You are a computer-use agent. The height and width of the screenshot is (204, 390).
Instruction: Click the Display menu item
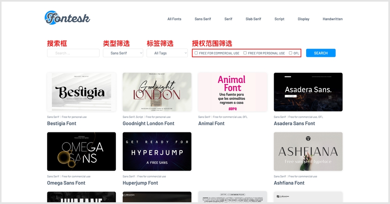point(303,19)
